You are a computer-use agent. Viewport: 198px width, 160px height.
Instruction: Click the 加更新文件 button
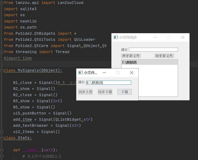click(x=164, y=56)
